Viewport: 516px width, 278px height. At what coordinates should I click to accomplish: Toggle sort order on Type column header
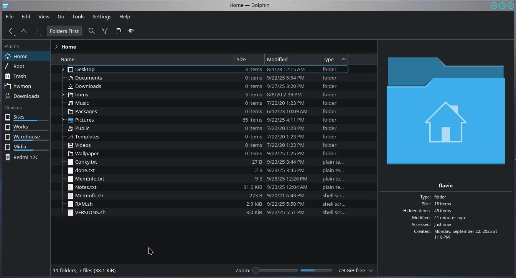(333, 59)
